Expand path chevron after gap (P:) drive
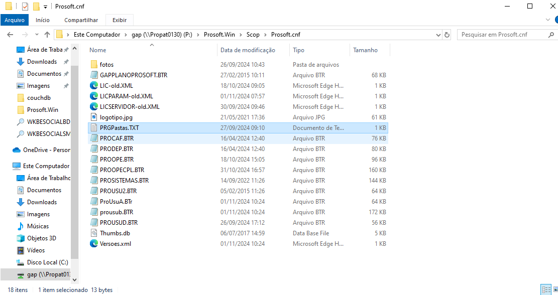 [198, 35]
